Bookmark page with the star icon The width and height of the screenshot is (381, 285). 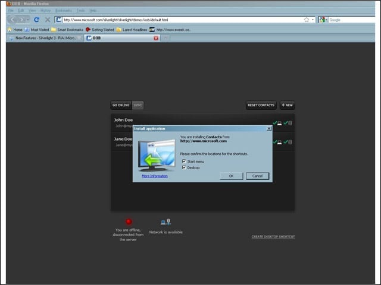point(307,20)
